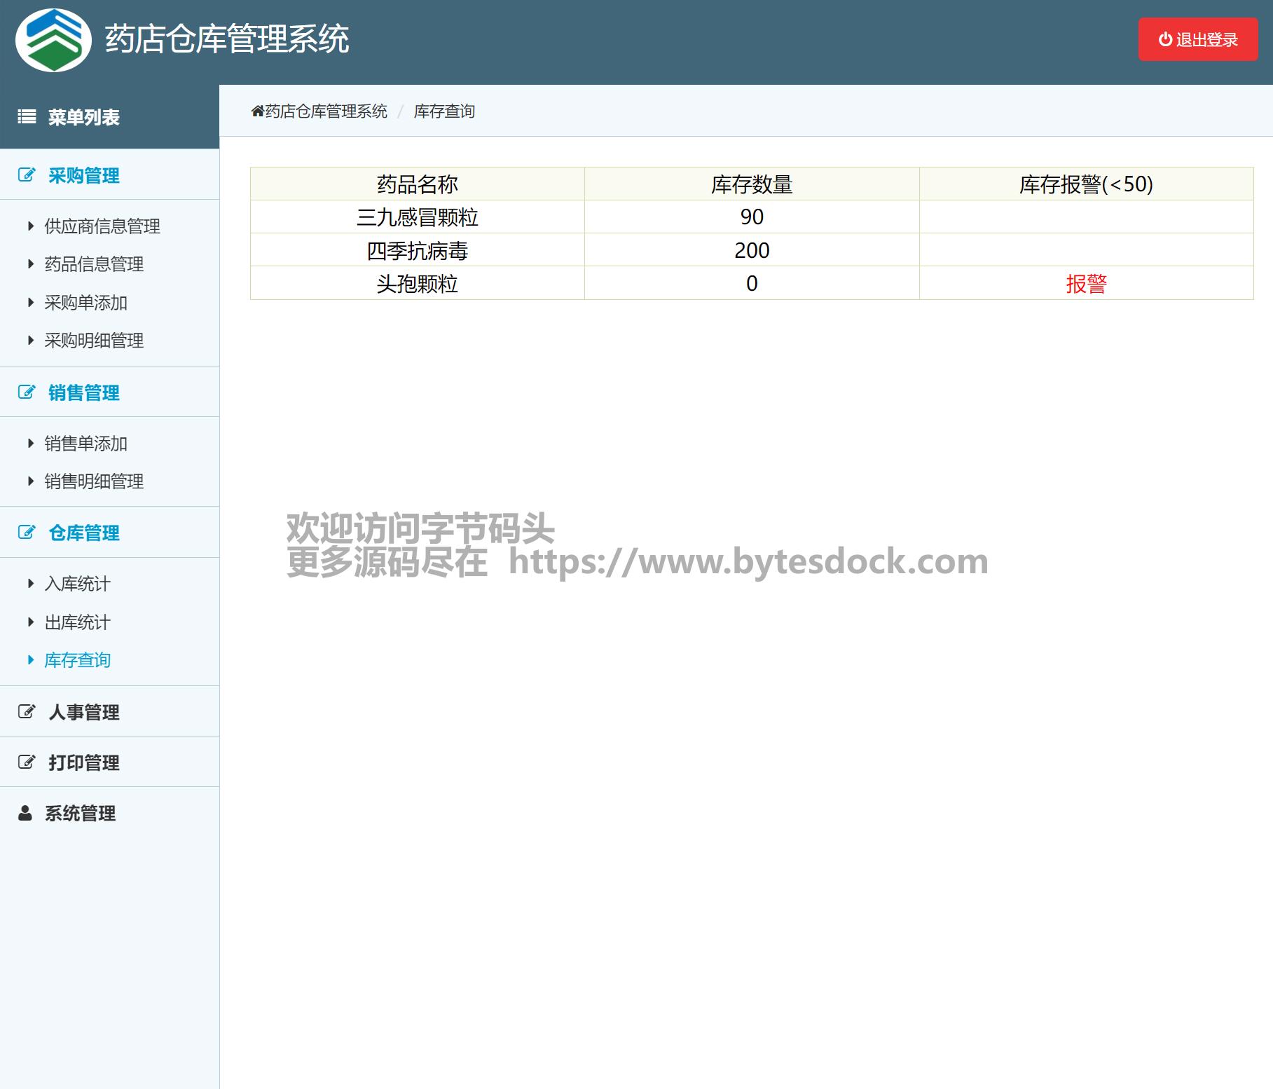Screen dimensions: 1273x1089
Task: Click the edit icon beside 采购管理
Action: [27, 175]
